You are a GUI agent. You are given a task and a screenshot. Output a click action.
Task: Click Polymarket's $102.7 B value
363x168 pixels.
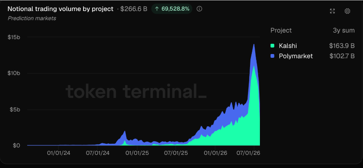[342, 56]
